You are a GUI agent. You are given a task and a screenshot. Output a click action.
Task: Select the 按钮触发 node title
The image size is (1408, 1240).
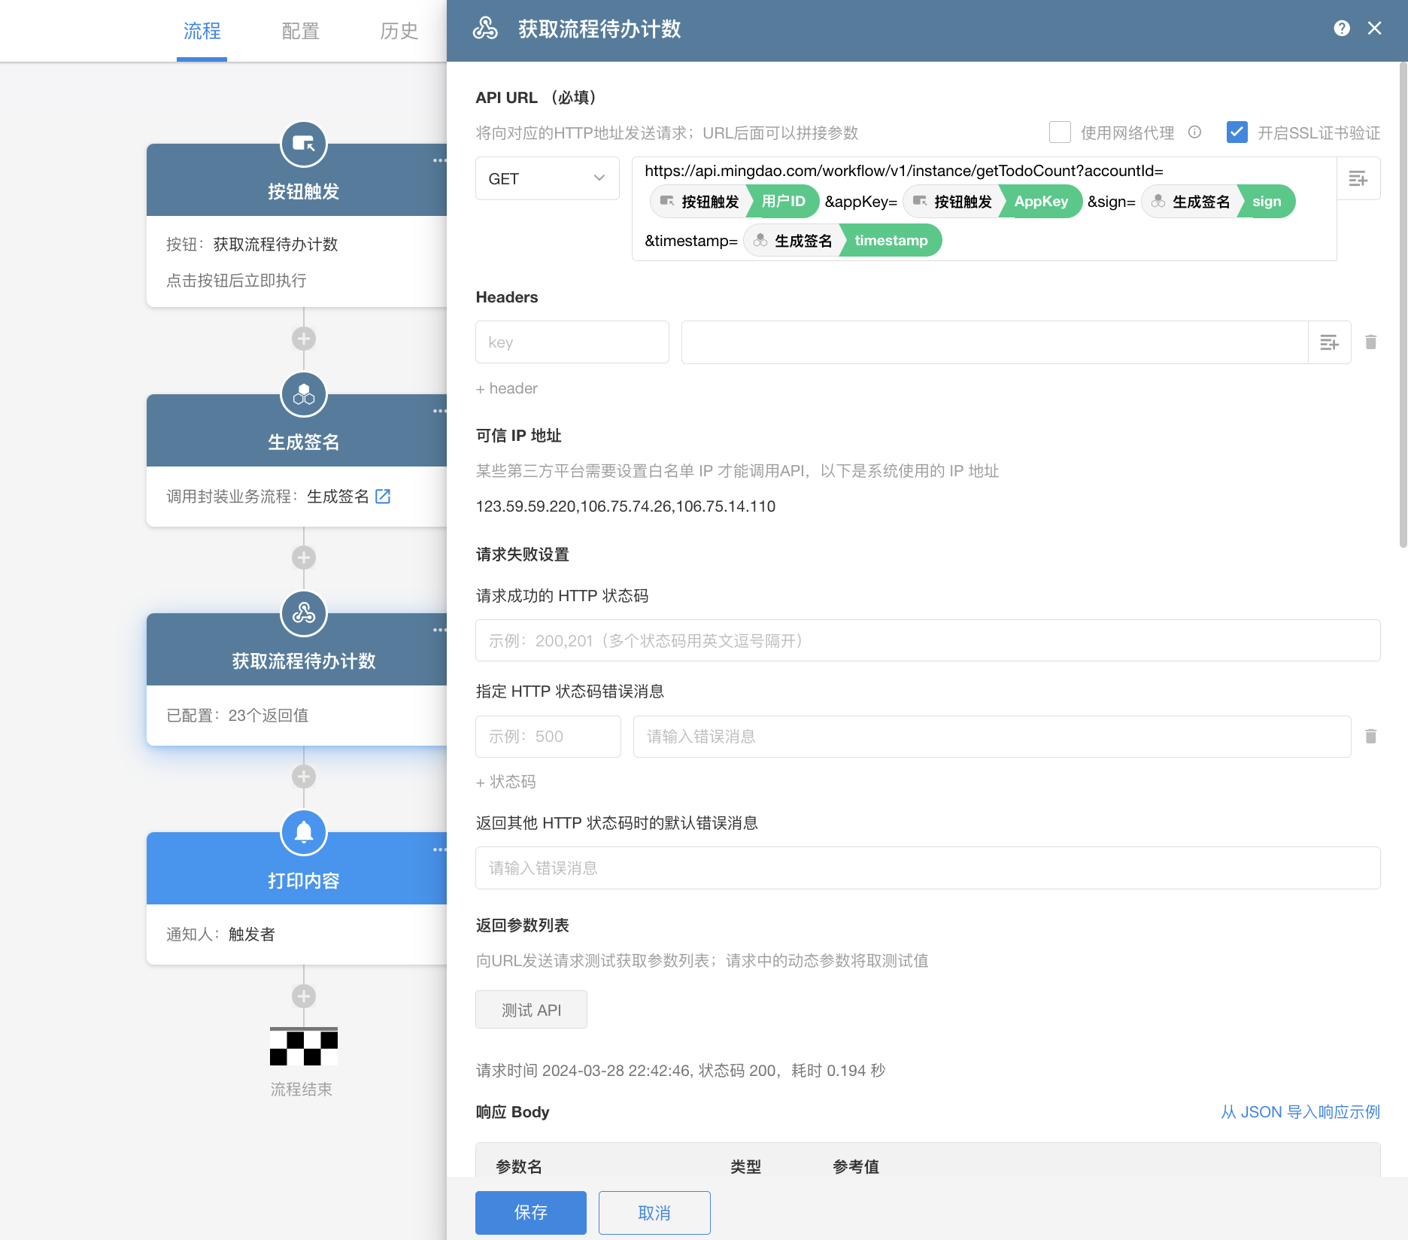304,192
